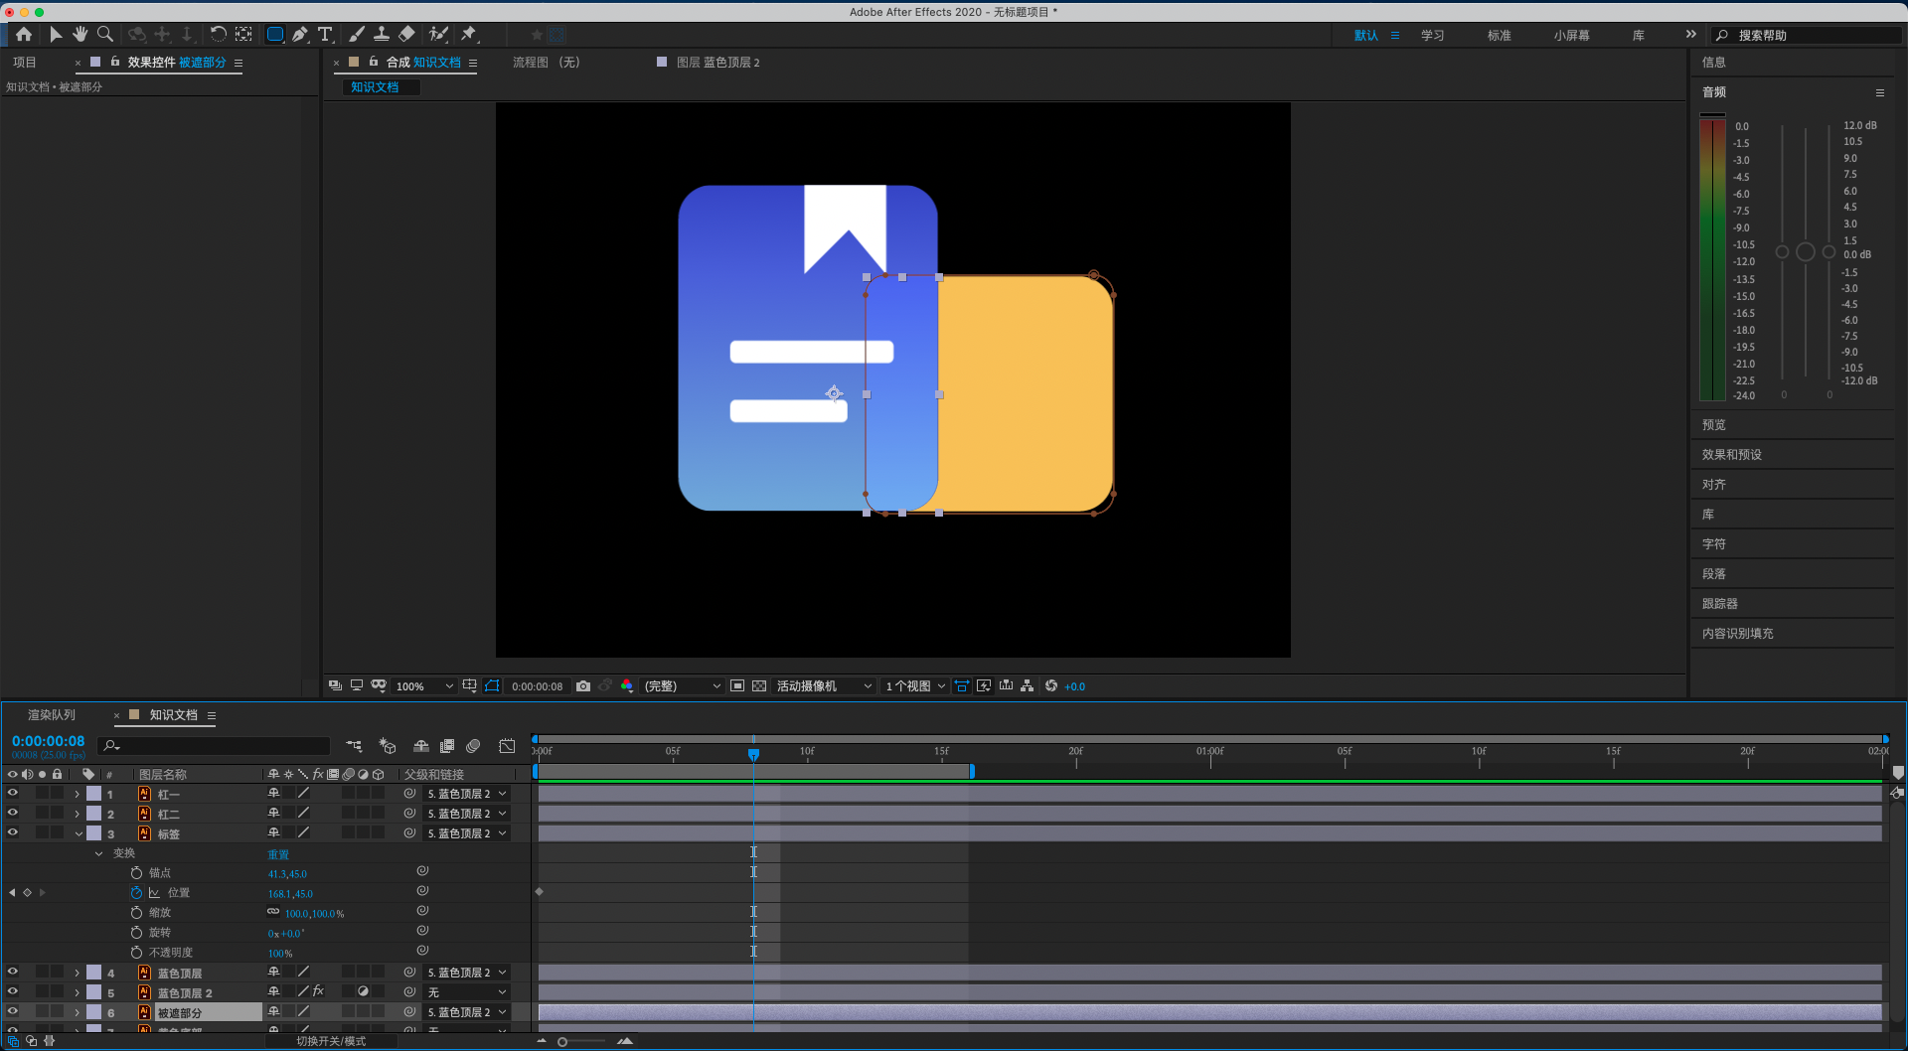The image size is (1908, 1051).
Task: Open the 活动摄像机 camera dropdown
Action: pos(824,686)
